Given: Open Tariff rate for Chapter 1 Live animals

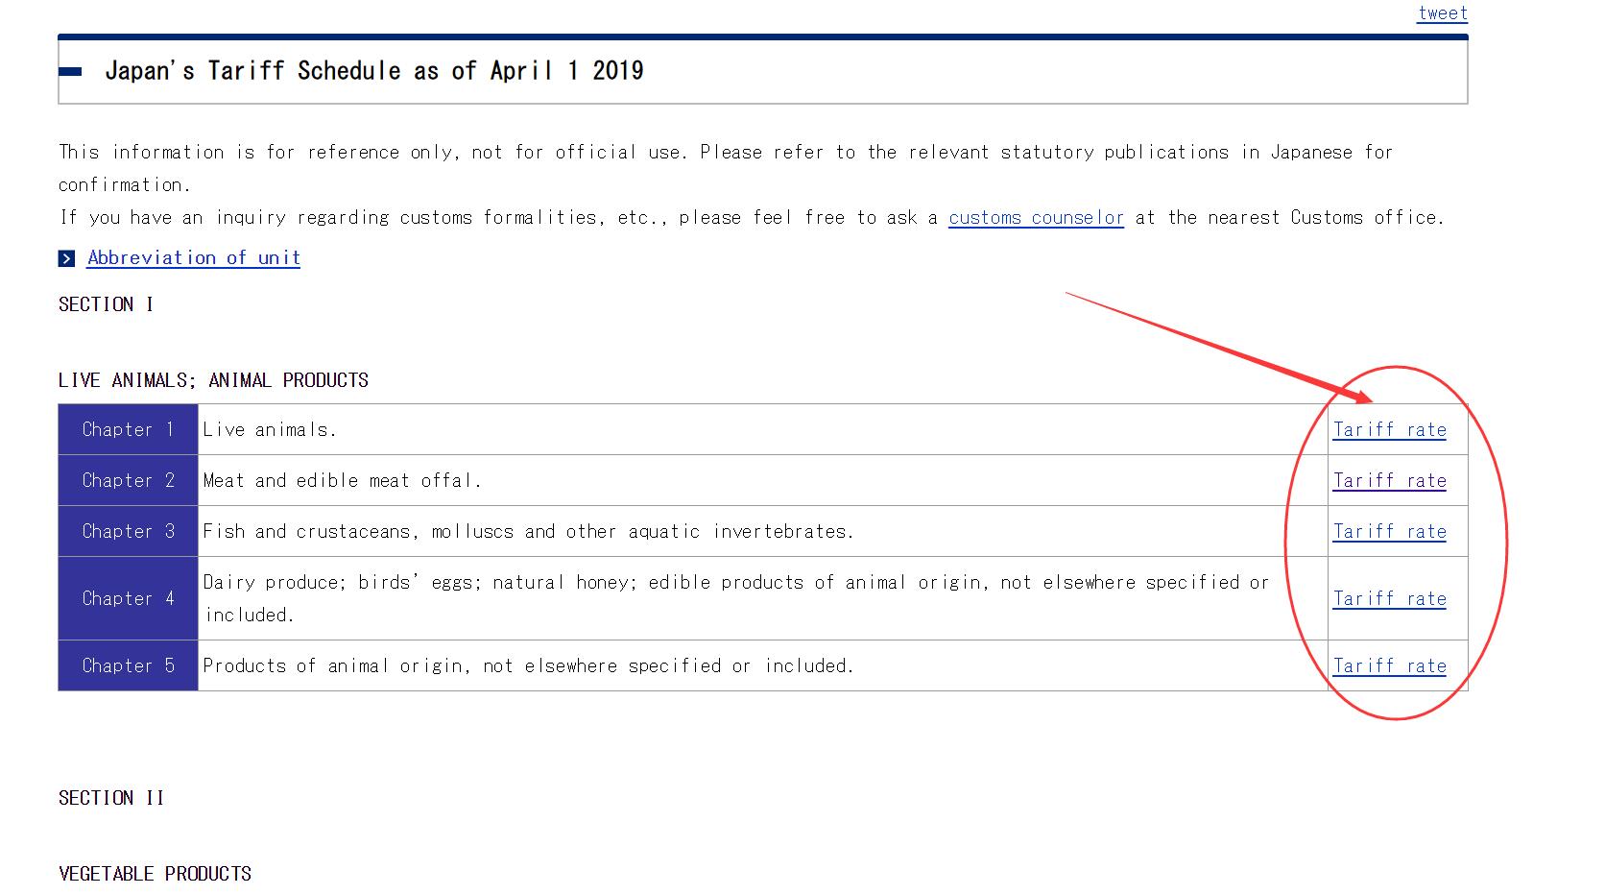Looking at the screenshot, I should (1388, 429).
